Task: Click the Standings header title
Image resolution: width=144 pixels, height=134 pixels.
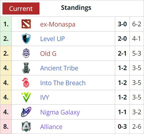Action: coord(76,8)
